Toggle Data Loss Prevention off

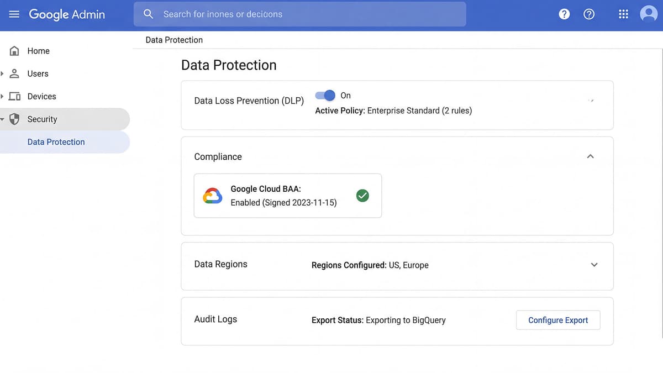coord(325,95)
